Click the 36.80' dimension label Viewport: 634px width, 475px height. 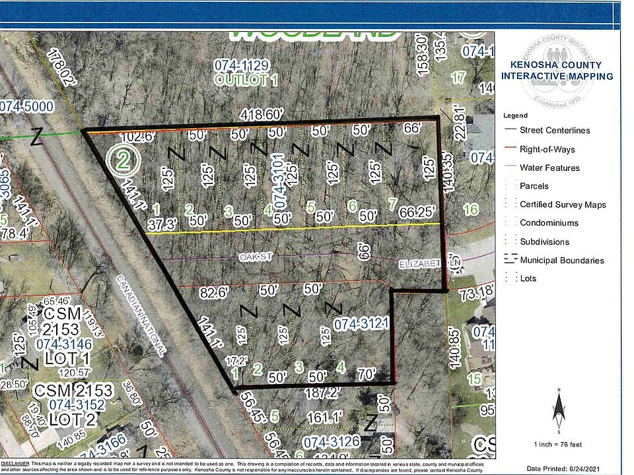132,393
